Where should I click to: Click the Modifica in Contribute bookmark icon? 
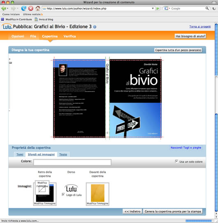click(2, 19)
